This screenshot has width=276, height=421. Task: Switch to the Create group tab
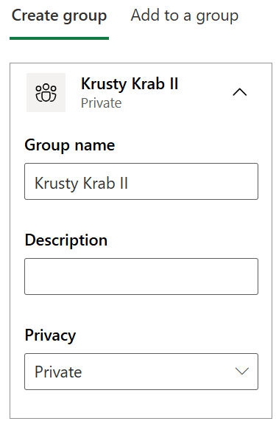pyautogui.click(x=59, y=16)
